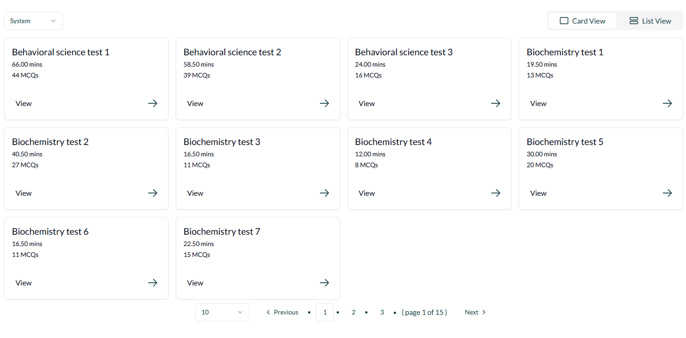Expand the items-per-page dropdown showing 10
Screen dimensions: 686x338
pyautogui.click(x=222, y=312)
